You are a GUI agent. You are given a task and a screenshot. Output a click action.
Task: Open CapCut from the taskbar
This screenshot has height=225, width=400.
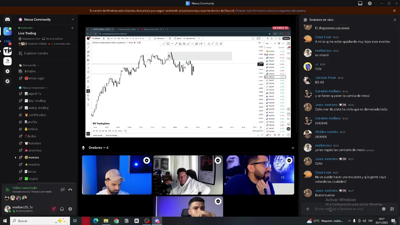(137, 221)
